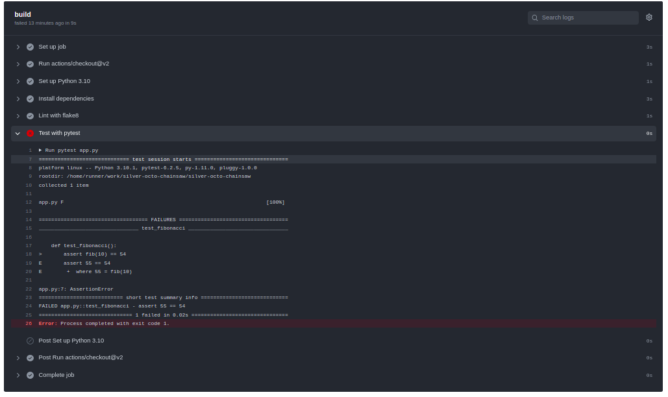Open the Lint with flake8 step label
Screen dimensions: 668x397
58,115
